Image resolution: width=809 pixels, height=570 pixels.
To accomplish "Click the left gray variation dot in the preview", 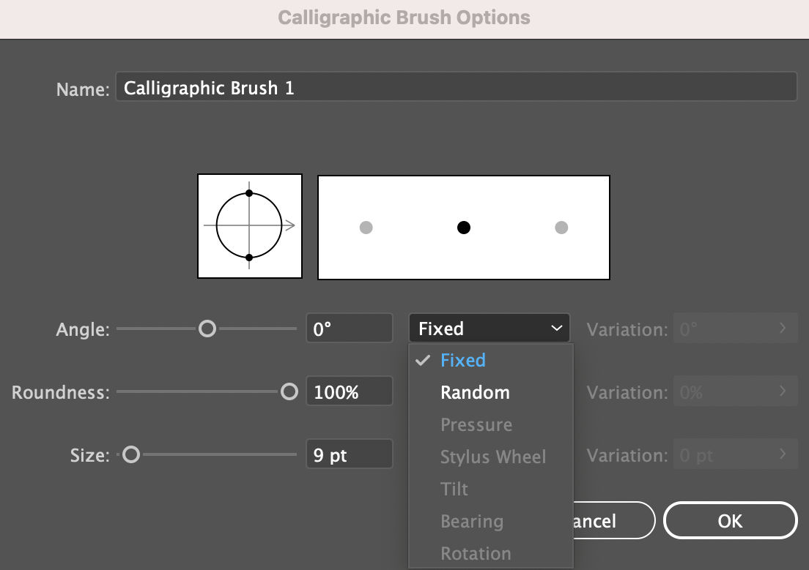I will pyautogui.click(x=366, y=228).
